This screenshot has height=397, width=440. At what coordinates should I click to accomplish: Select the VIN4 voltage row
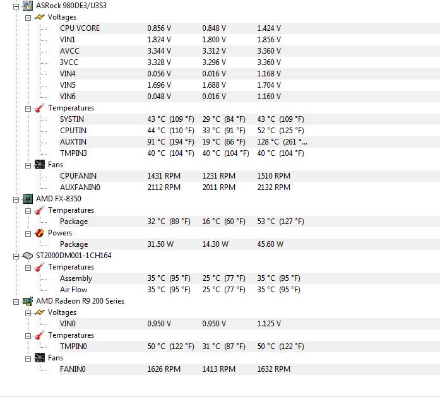(x=249, y=74)
